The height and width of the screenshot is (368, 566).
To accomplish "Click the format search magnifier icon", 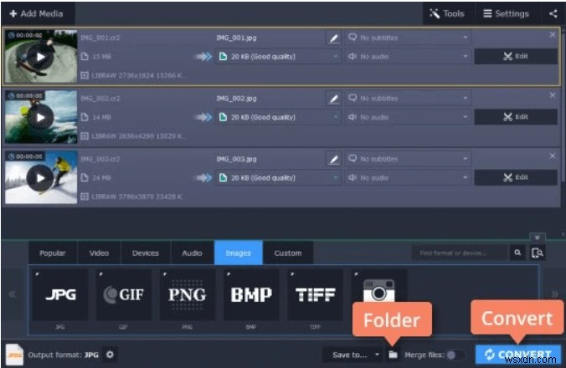I will point(517,253).
